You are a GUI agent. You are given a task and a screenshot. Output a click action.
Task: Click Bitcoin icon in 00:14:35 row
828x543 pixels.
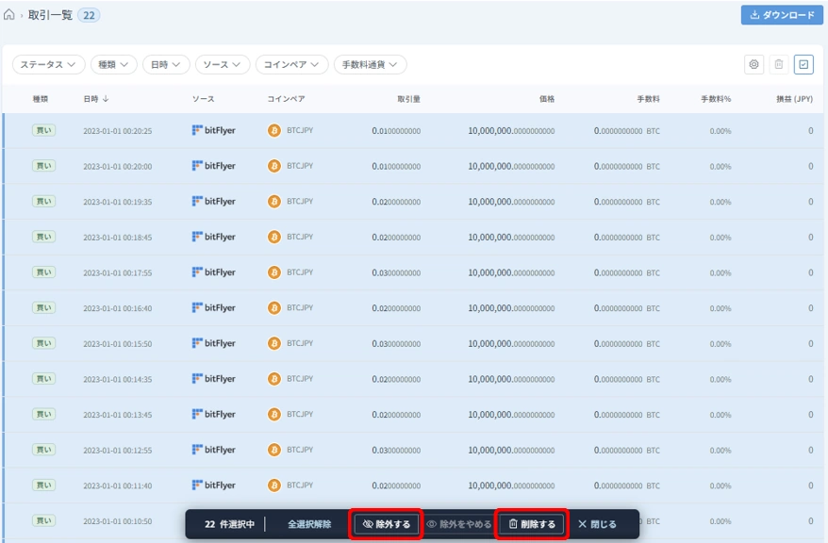click(274, 379)
